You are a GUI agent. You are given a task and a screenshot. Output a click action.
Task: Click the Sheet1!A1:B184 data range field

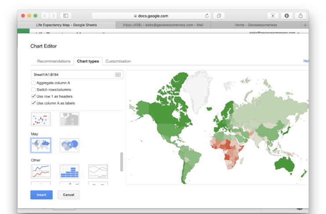coord(73,75)
